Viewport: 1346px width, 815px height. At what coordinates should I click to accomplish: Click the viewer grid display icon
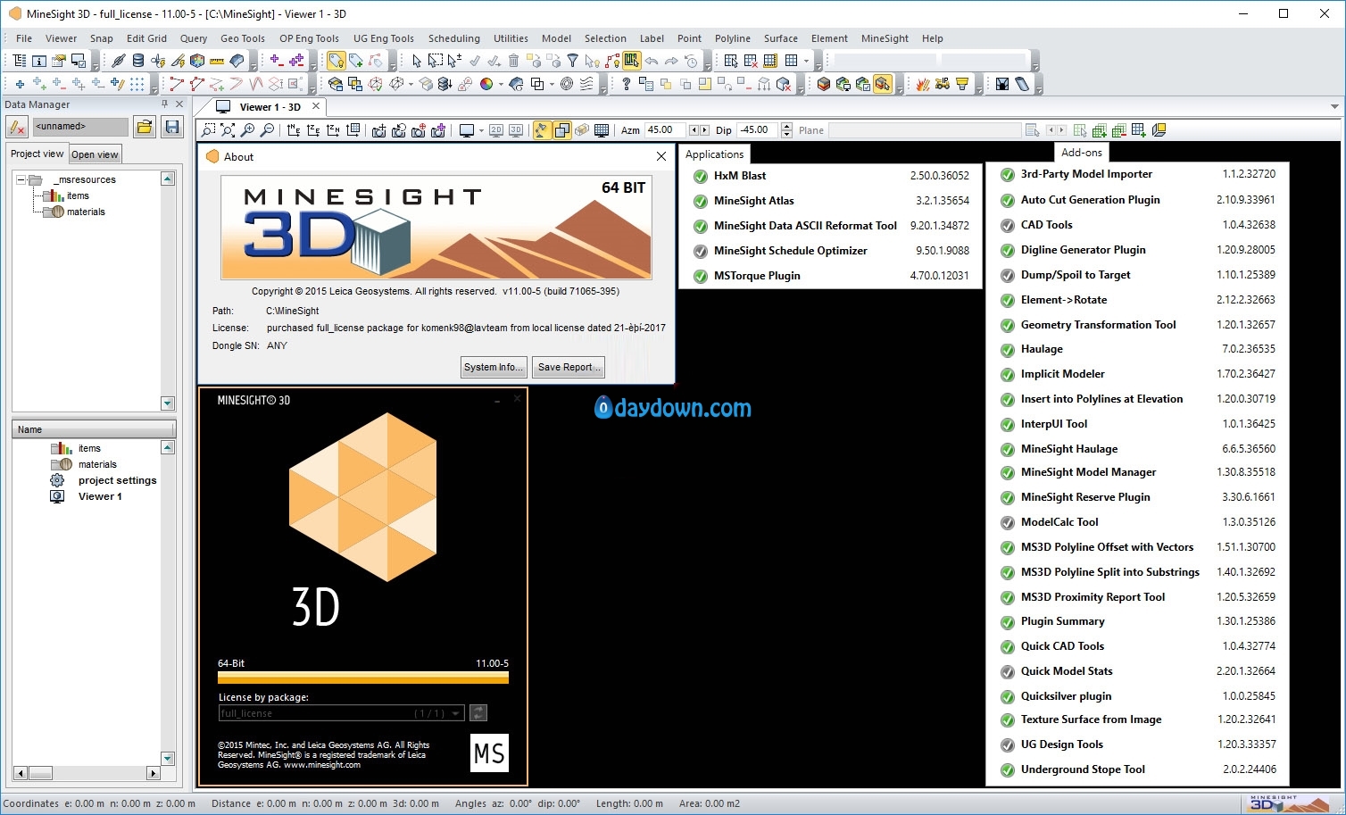click(602, 130)
